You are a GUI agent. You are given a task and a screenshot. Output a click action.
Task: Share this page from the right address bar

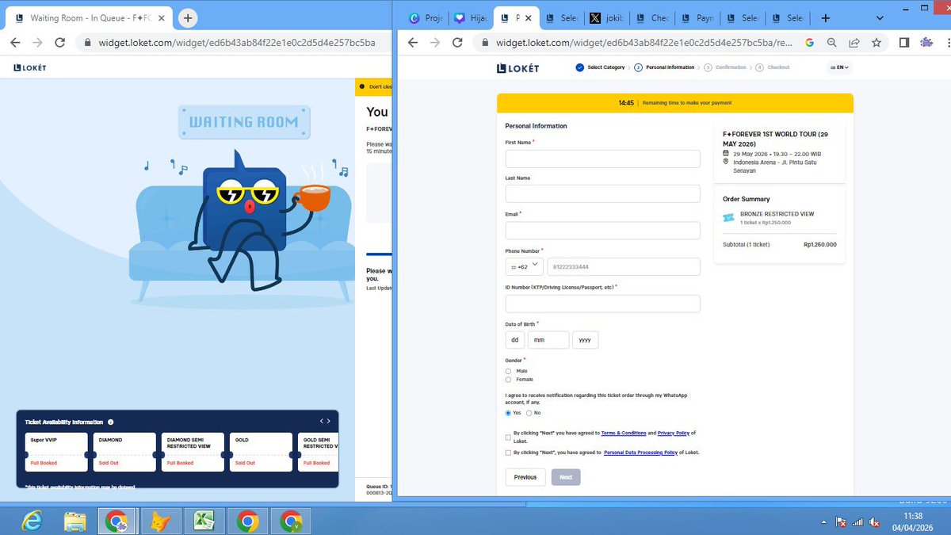(854, 43)
